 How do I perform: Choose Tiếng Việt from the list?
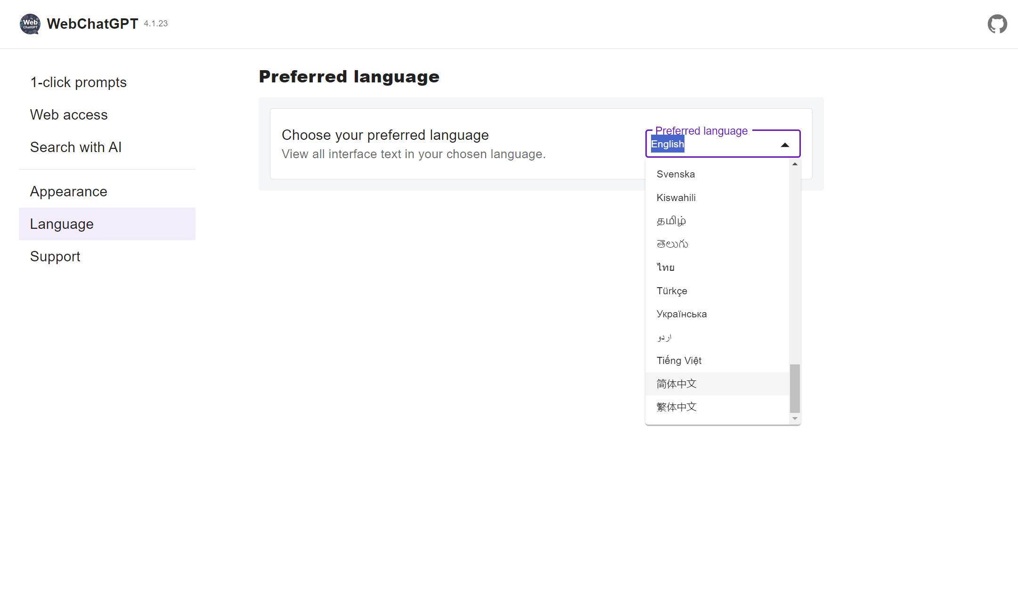click(x=717, y=361)
